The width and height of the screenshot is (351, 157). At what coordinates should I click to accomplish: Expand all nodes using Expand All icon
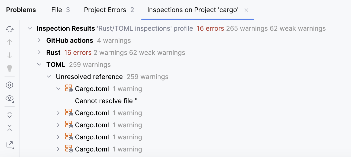point(9,114)
